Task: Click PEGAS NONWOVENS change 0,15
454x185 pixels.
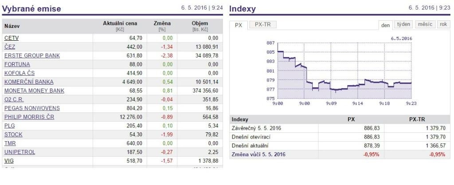Action: [x=168, y=108]
